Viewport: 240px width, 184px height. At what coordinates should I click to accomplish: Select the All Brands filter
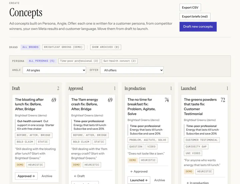(x=30, y=47)
